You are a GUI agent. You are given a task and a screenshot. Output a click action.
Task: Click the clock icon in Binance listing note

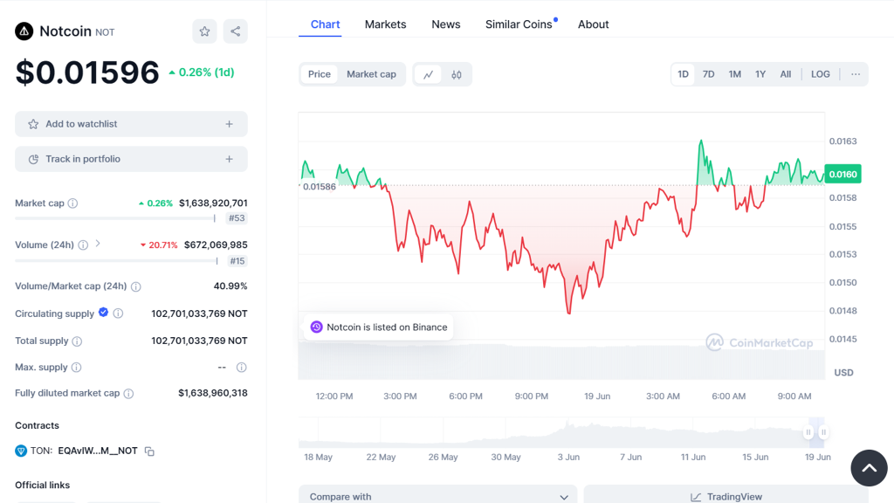tap(316, 327)
